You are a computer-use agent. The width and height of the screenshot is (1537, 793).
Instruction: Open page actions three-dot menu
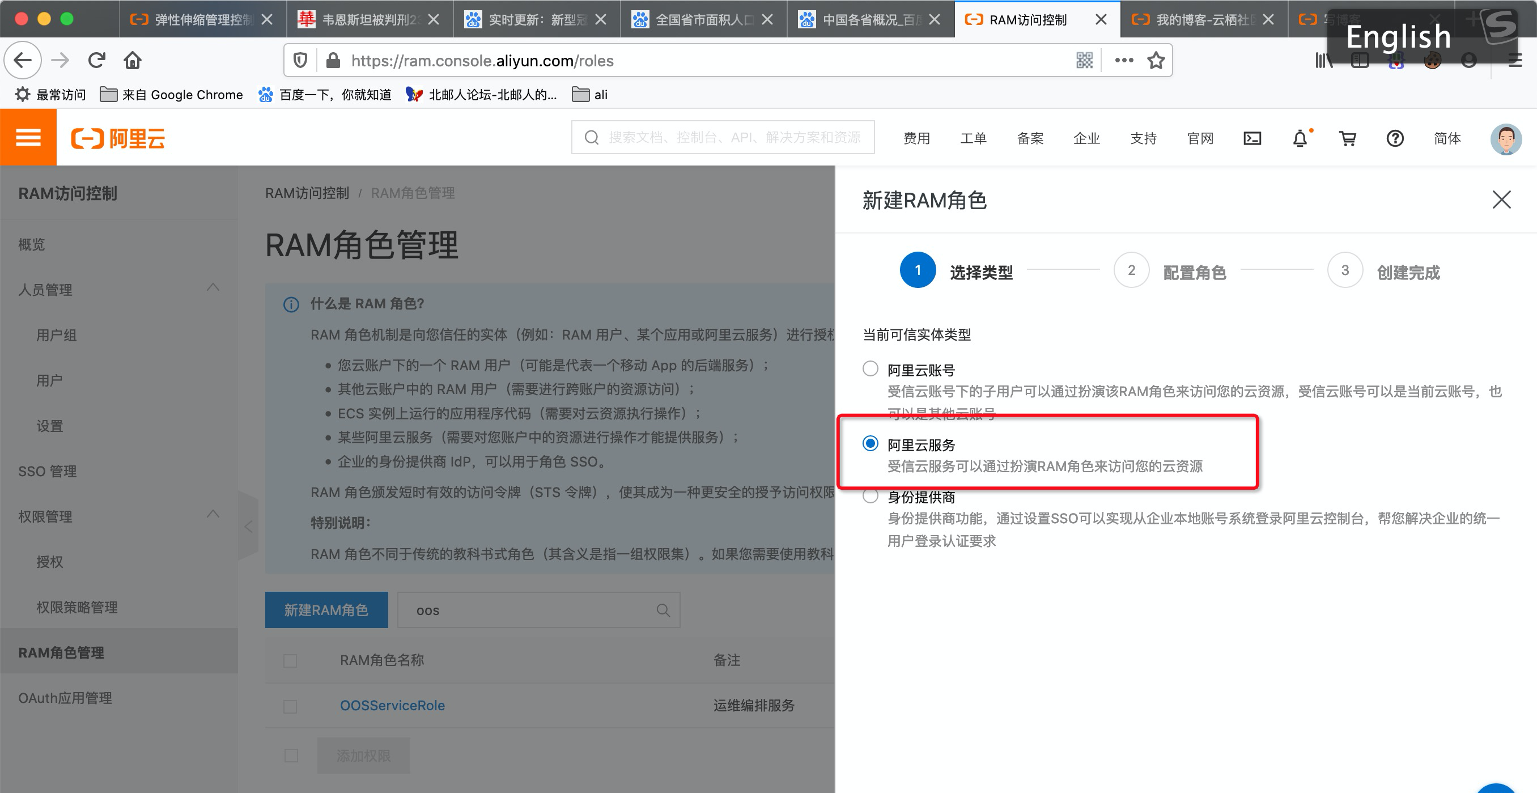1124,60
